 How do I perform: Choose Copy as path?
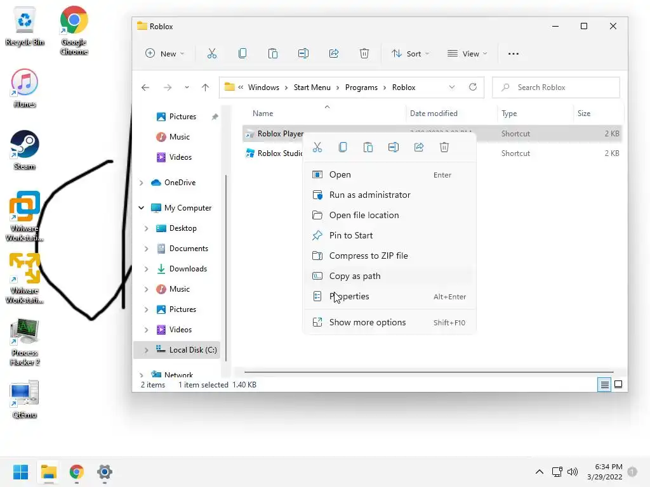(390, 276)
